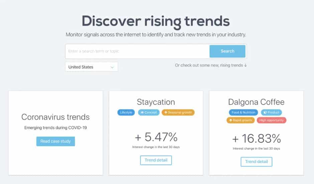Click the + 16.83% interest change figure

(x=256, y=138)
